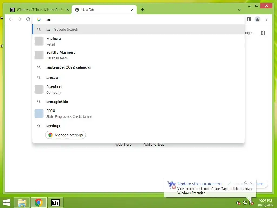277x208 pixels.
Task: Open the Images link
Action: 249,33
